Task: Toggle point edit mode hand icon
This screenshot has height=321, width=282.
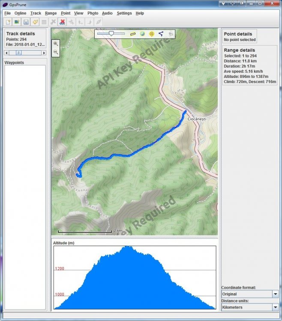Action: pyautogui.click(x=171, y=34)
